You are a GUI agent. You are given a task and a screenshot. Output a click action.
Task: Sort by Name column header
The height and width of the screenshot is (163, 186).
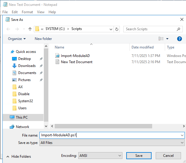tap(59, 47)
